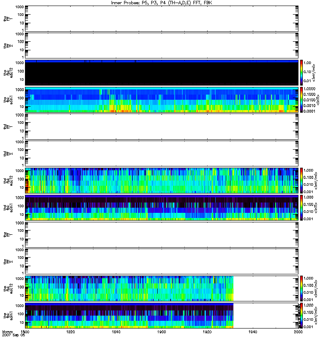Click the tha fbk scm1 spectrogram plot

tap(162, 100)
